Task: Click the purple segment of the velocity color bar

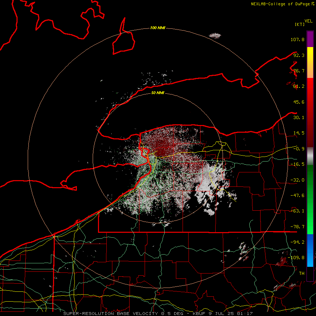Action: pyautogui.click(x=310, y=39)
